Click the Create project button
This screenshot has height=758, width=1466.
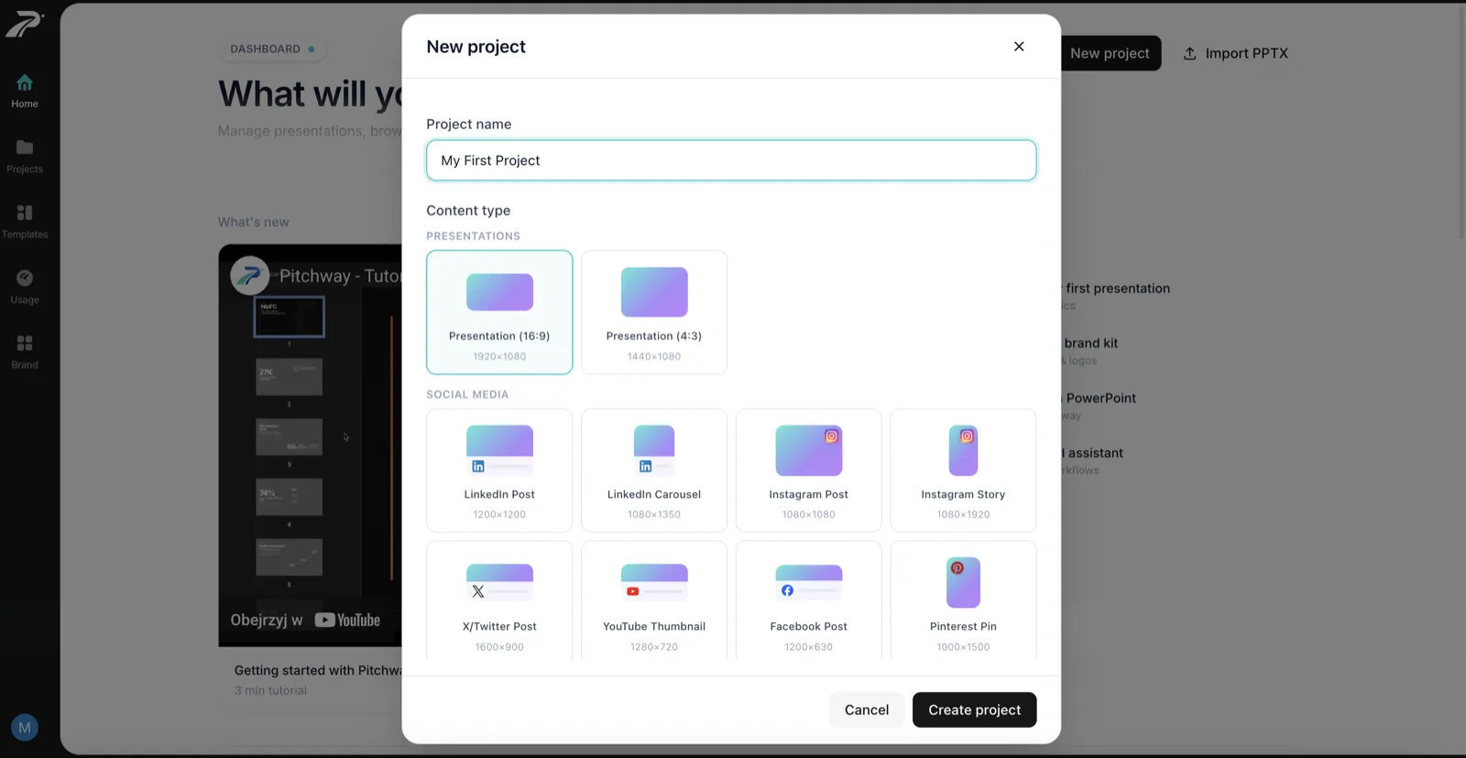coord(974,710)
